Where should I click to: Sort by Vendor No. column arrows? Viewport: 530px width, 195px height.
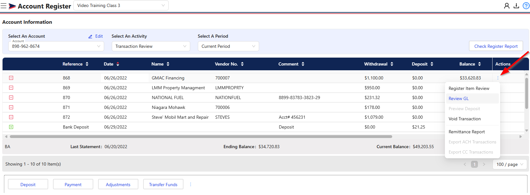(x=242, y=64)
